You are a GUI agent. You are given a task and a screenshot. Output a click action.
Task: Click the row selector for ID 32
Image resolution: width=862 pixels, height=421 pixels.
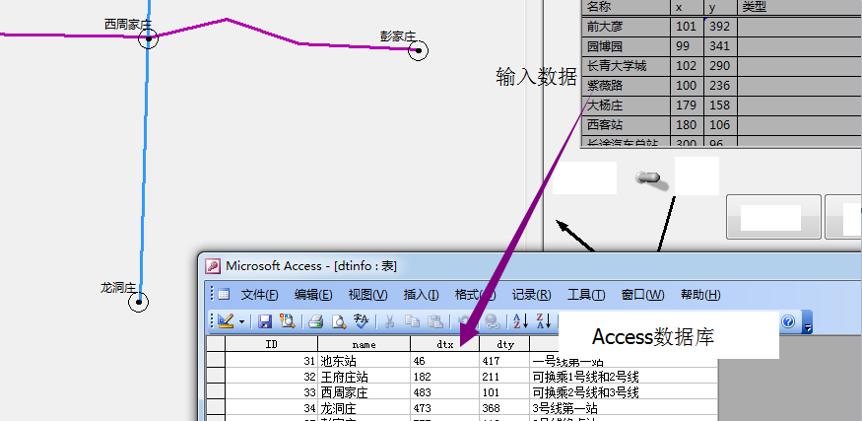point(216,377)
